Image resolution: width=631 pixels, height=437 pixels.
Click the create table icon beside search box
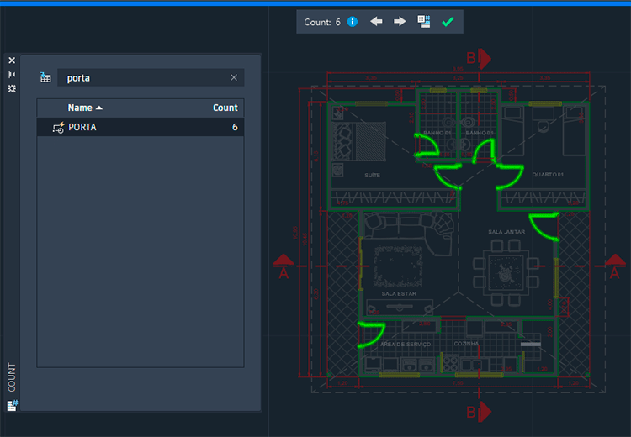coord(45,78)
